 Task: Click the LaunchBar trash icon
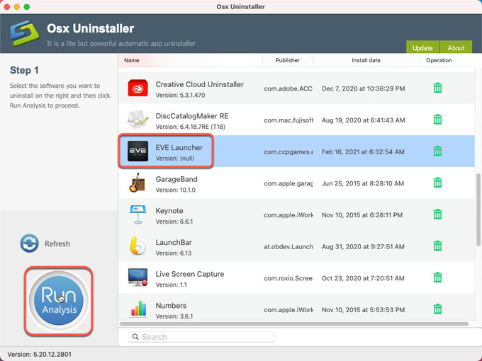[x=437, y=246]
